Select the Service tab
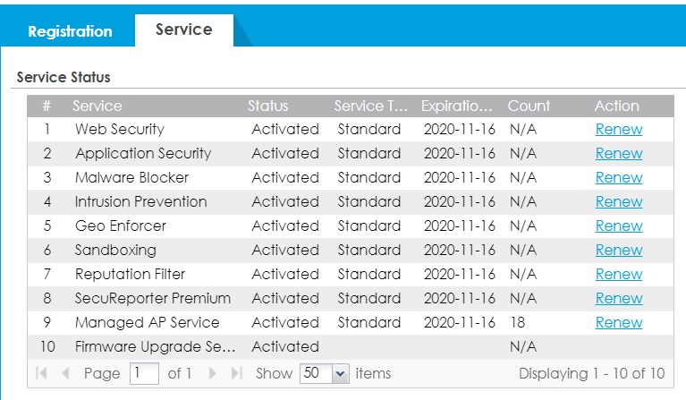 tap(183, 30)
